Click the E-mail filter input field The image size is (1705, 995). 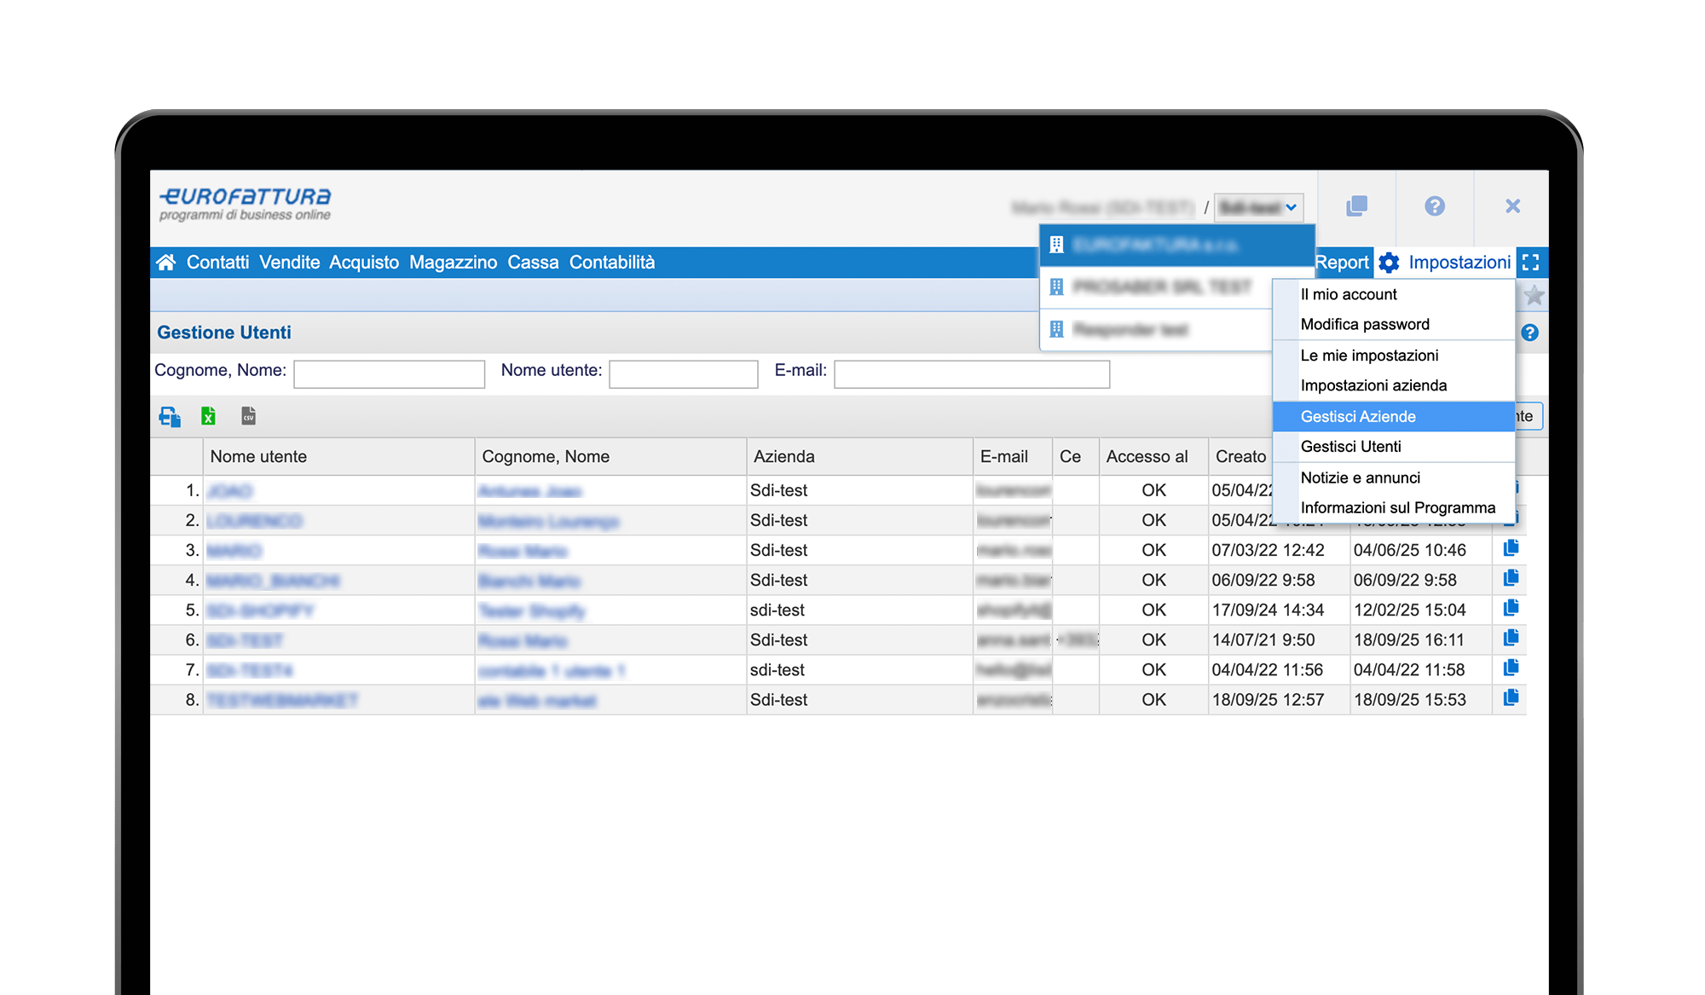[971, 374]
